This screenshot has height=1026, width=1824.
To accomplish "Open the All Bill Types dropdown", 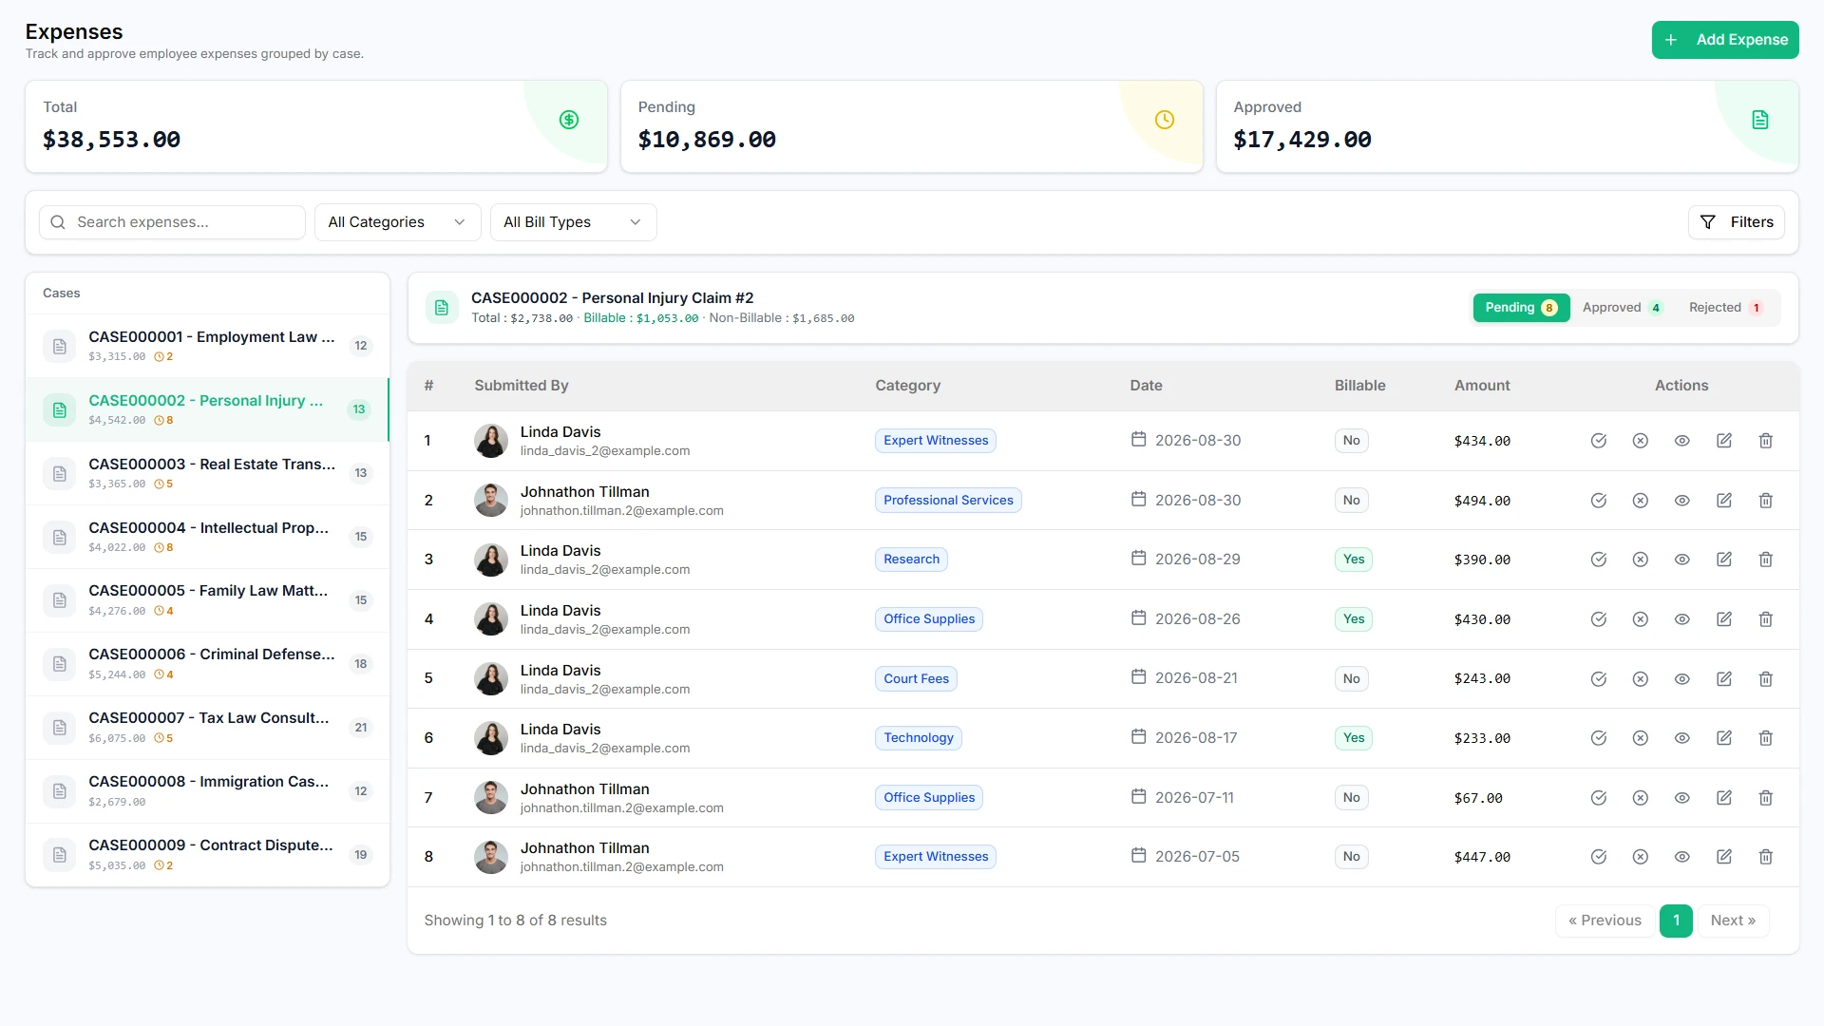I will (573, 222).
